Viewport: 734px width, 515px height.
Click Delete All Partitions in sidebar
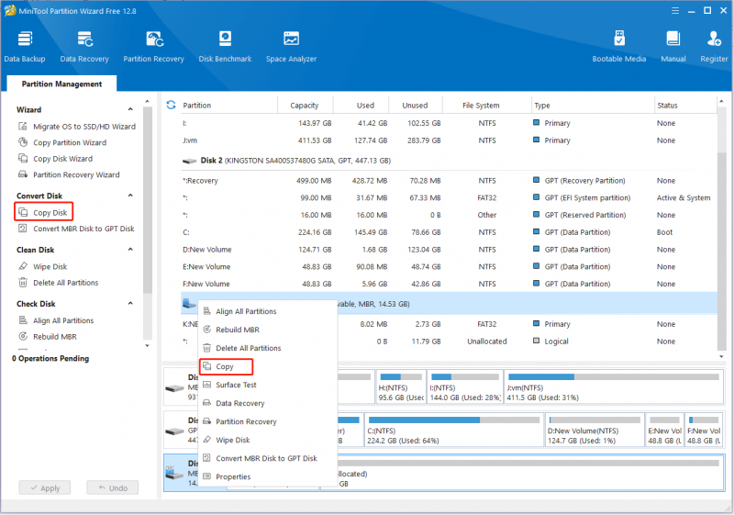coord(58,283)
